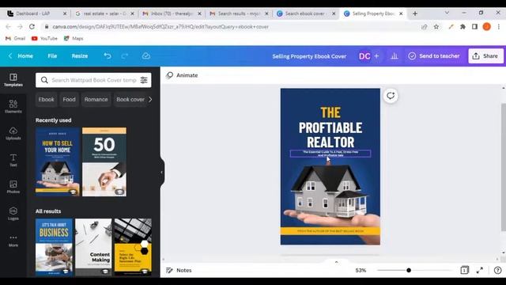The height and width of the screenshot is (285, 506).
Task: Open the Templates sidebar tab
Action: pyautogui.click(x=13, y=80)
